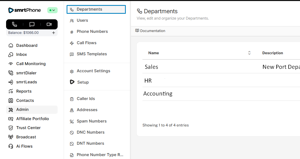This screenshot has height=159, width=300.
Task: Open the chat message icon in black bar
Action: (x=32, y=24)
